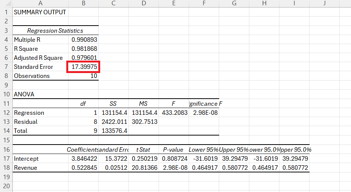
Task: Click Revenue standard error 0.02512
Action: 113,168
